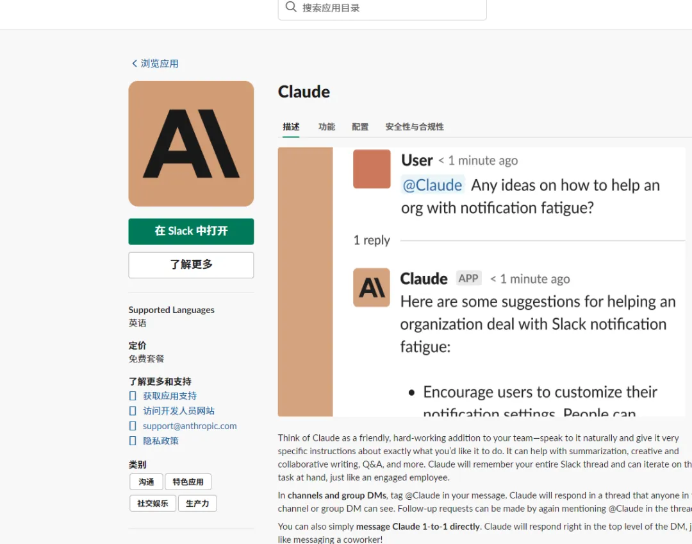692x544 pixels.
Task: Click the 了解更多 button
Action: [191, 265]
